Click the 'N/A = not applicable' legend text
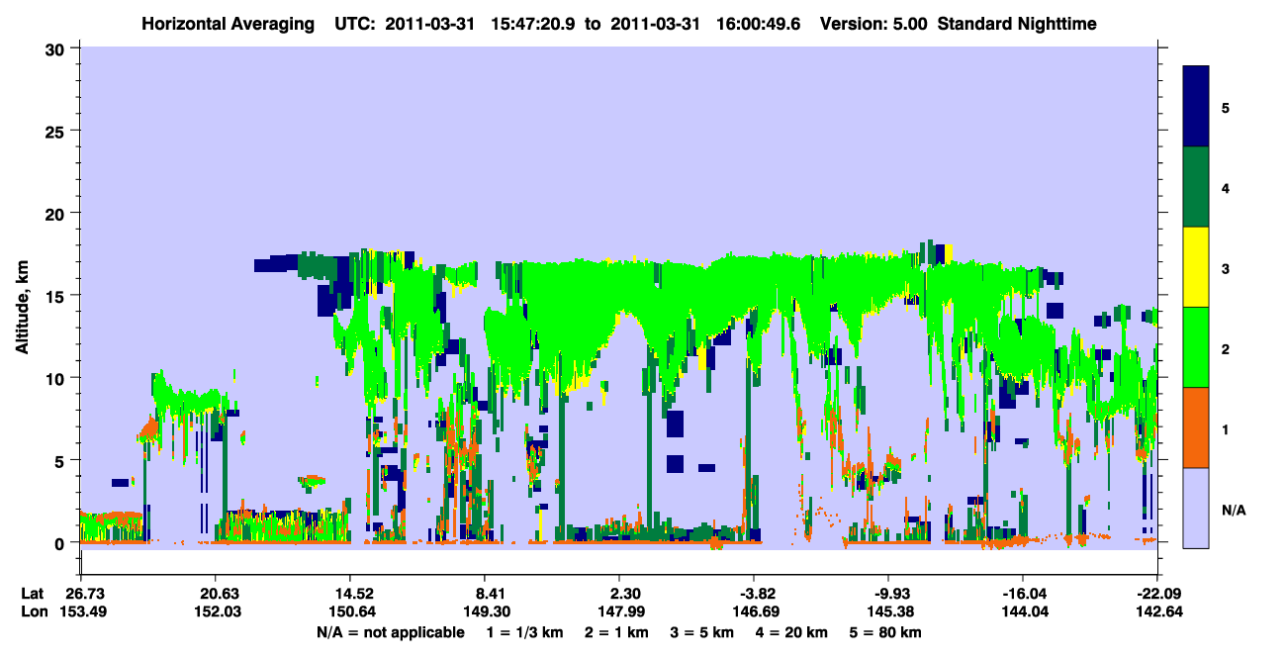This screenshot has height=660, width=1286. tap(391, 632)
